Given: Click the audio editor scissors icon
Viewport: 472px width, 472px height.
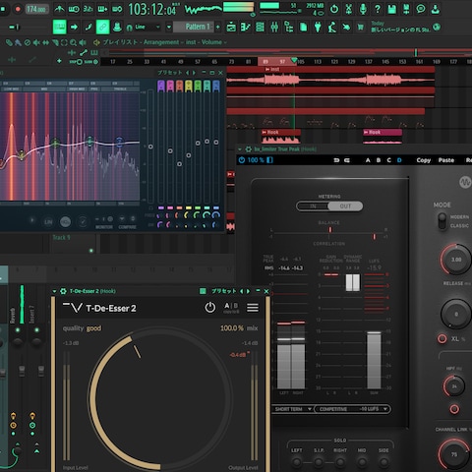Looking at the screenshot, I should point(349,9).
